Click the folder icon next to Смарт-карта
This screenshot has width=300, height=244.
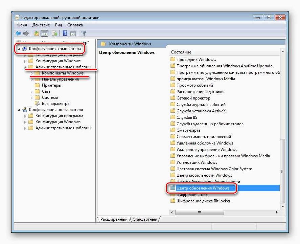click(173, 130)
